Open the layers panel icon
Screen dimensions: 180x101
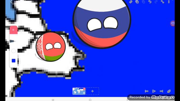click(169, 91)
